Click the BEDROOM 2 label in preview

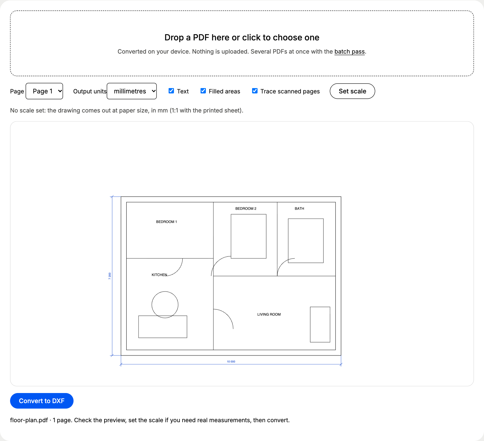point(246,209)
